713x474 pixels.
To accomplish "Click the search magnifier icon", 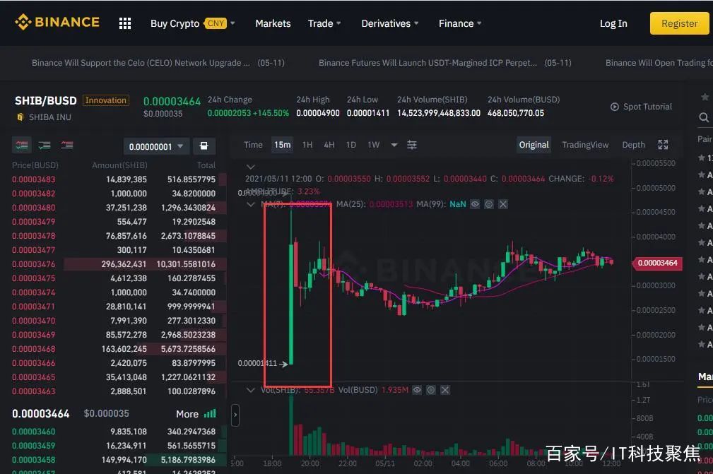I will tap(703, 118).
